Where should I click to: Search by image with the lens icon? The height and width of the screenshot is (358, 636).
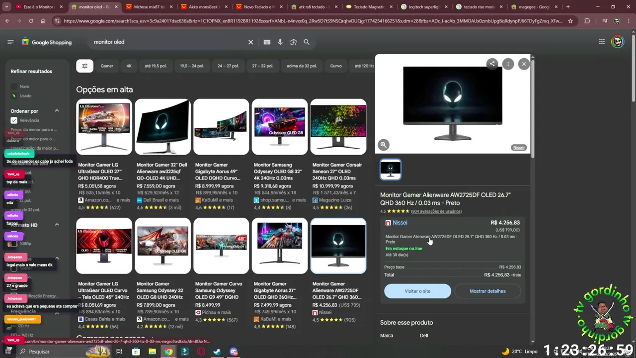(293, 42)
